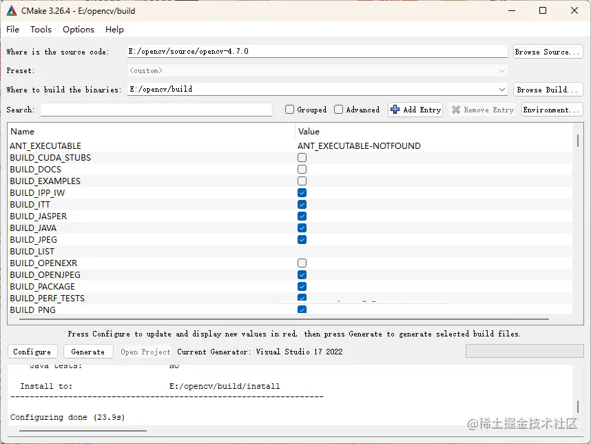Click the Add Entry button label
This screenshot has width=591, height=444.
click(x=422, y=110)
